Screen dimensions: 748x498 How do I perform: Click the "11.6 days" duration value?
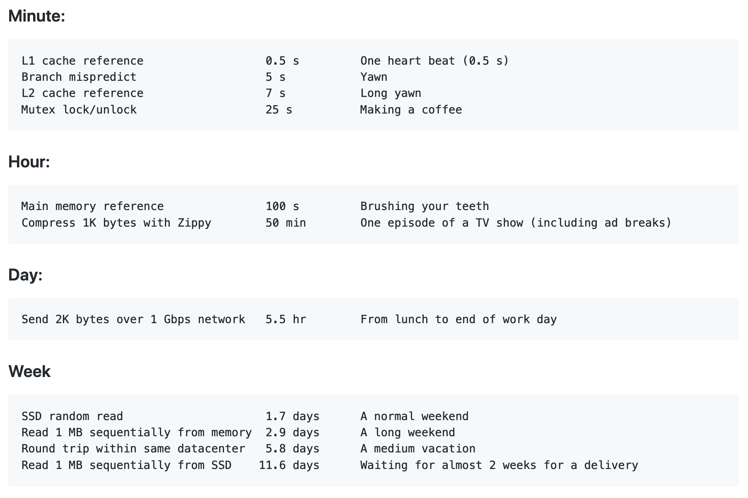point(289,465)
